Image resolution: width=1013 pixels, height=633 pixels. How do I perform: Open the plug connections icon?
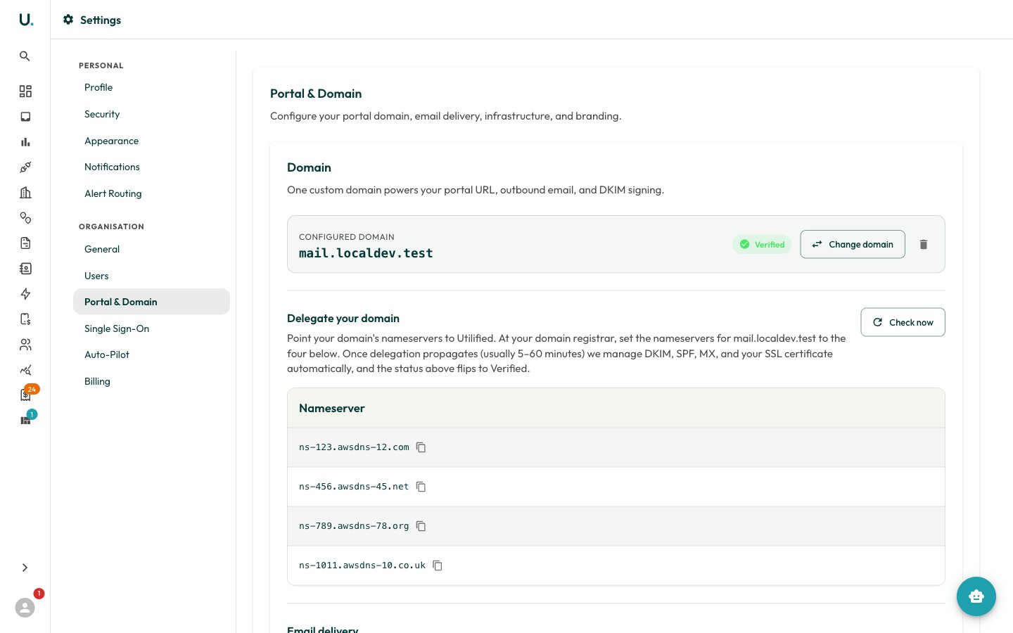(25, 167)
